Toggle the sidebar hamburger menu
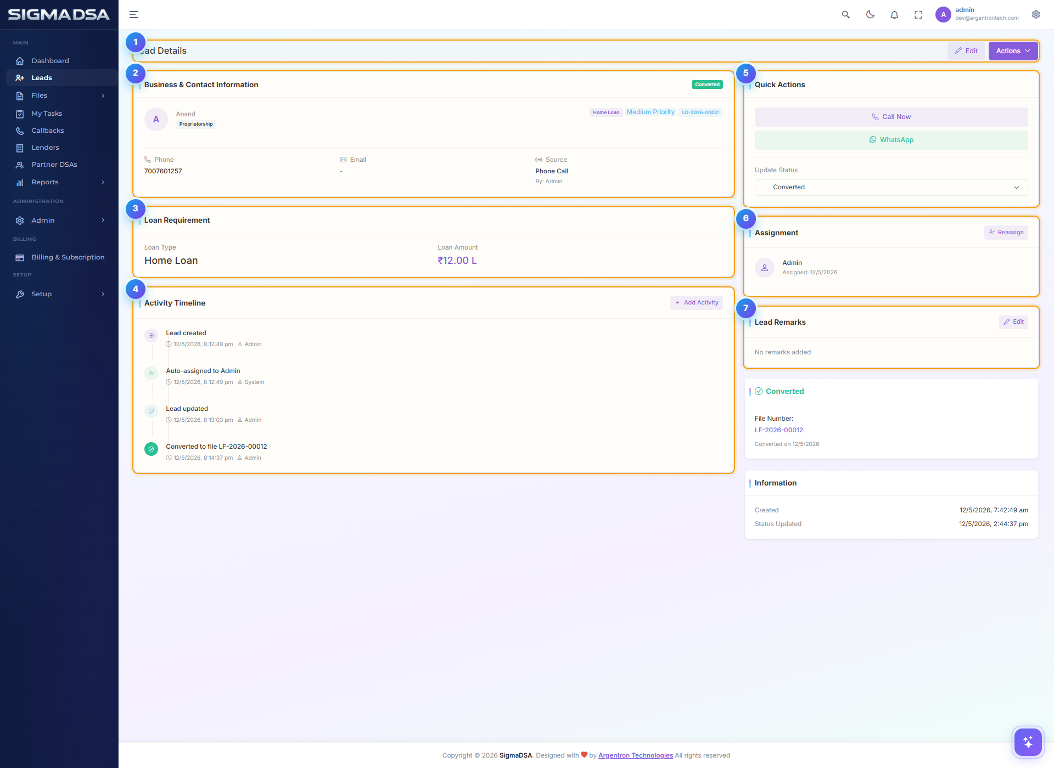Screen dimensions: 1054x768 pos(133,15)
